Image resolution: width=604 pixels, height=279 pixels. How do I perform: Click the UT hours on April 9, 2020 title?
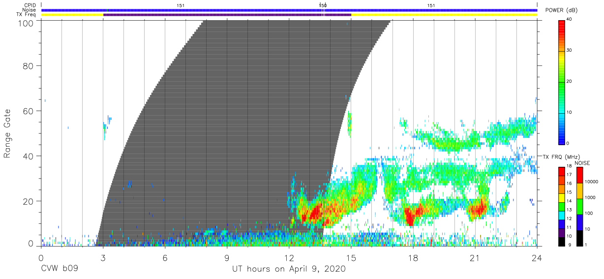[289, 269]
